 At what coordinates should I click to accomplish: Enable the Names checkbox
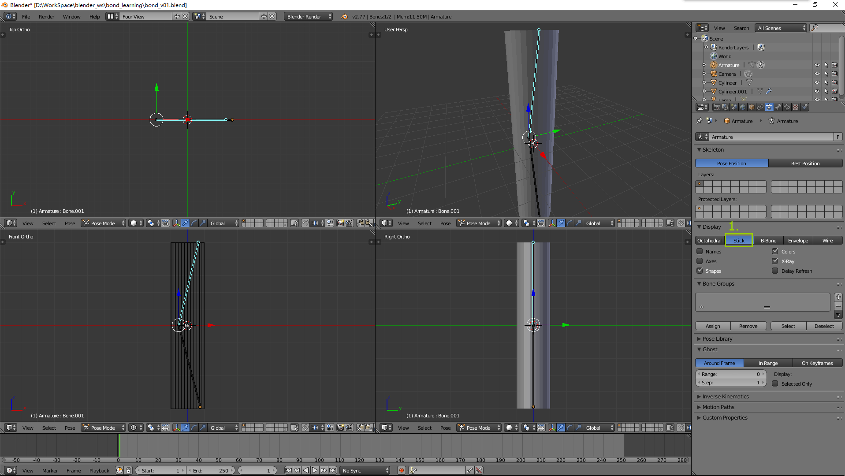point(700,251)
